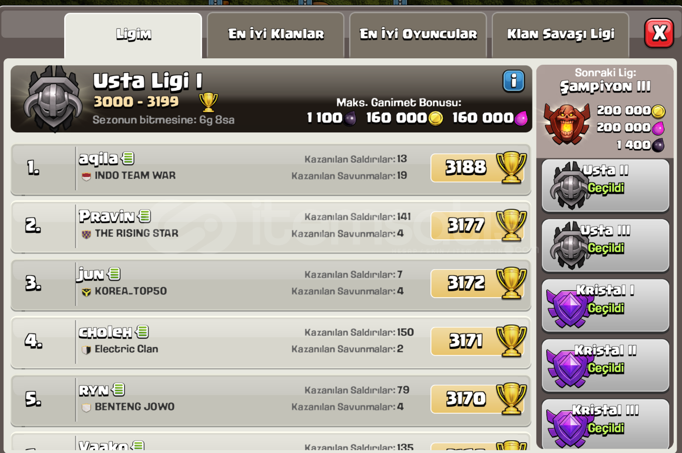The image size is (682, 453).
Task: Open the En İyi Oyuncular tab
Action: point(418,35)
